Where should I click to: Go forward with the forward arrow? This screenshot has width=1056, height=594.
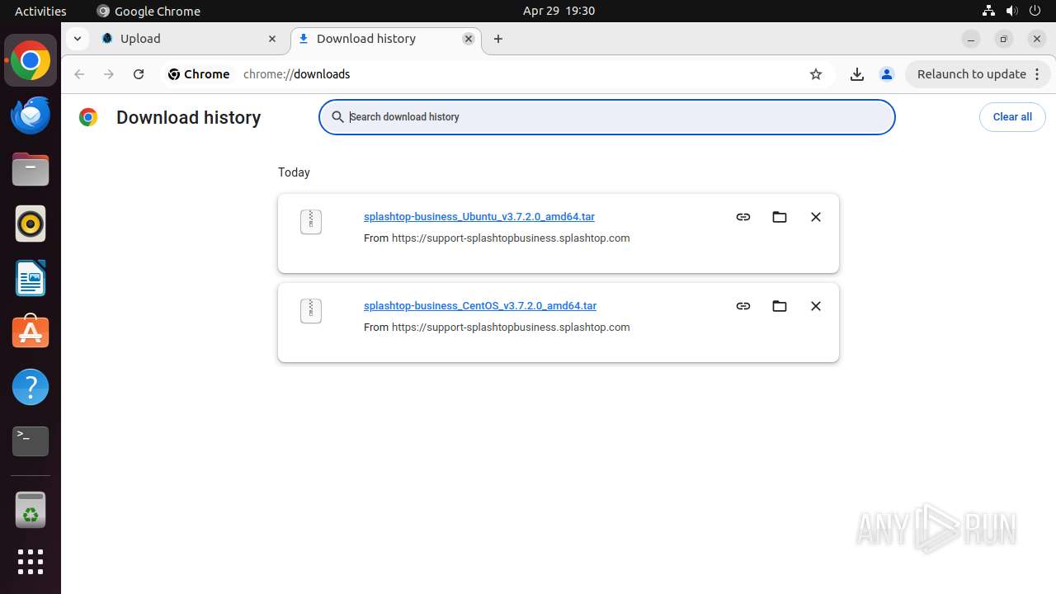(x=109, y=74)
